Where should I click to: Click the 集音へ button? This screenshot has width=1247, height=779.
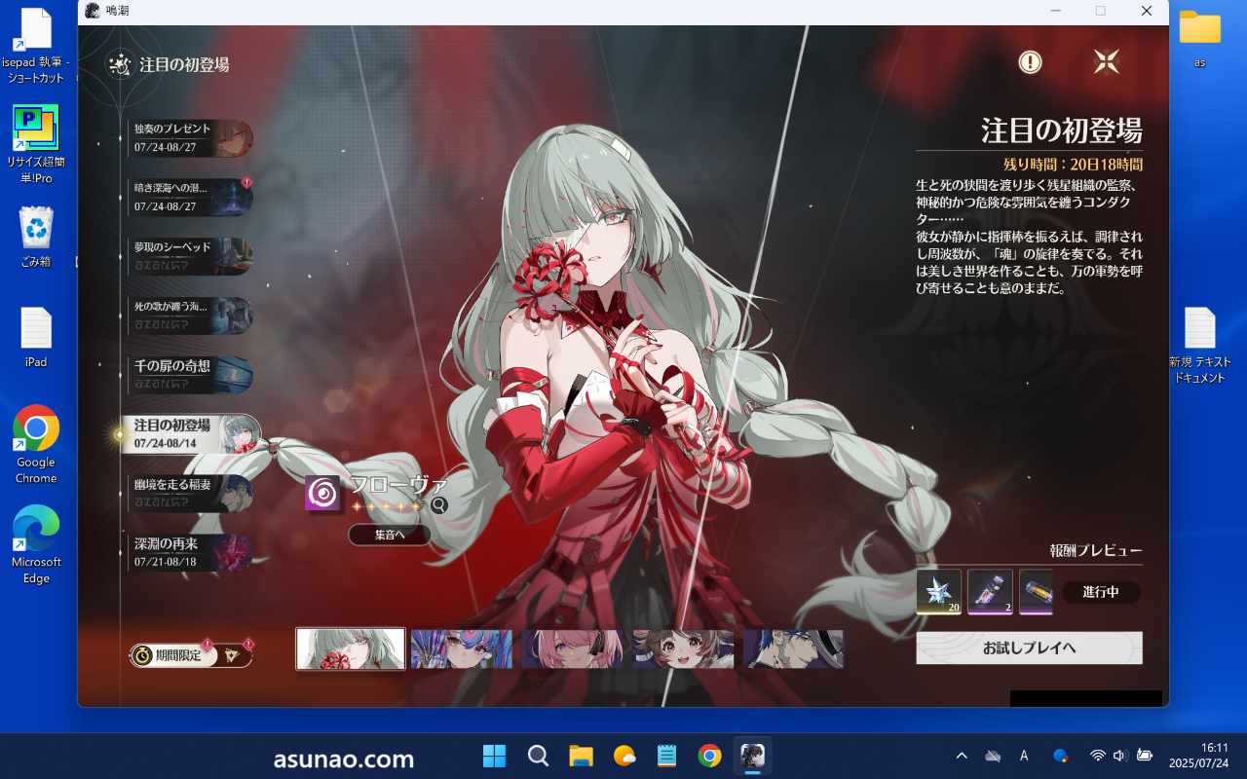click(389, 535)
